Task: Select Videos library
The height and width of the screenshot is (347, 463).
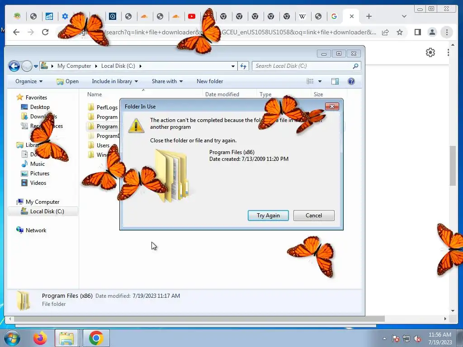Action: pyautogui.click(x=33, y=183)
